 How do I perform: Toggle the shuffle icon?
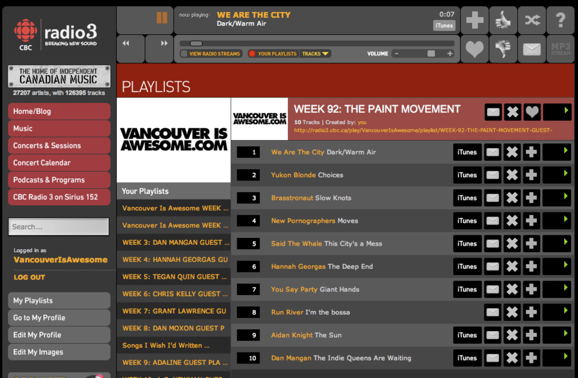pyautogui.click(x=532, y=20)
